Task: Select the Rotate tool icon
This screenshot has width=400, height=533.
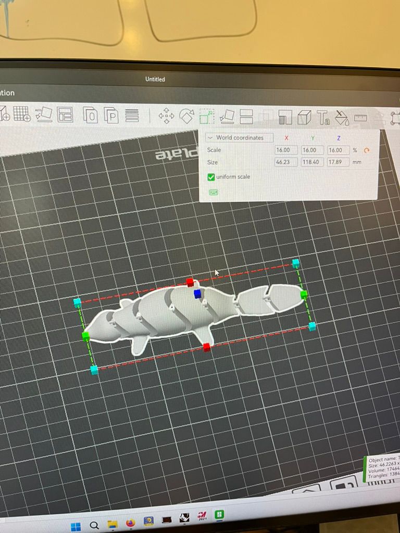Action: click(186, 116)
